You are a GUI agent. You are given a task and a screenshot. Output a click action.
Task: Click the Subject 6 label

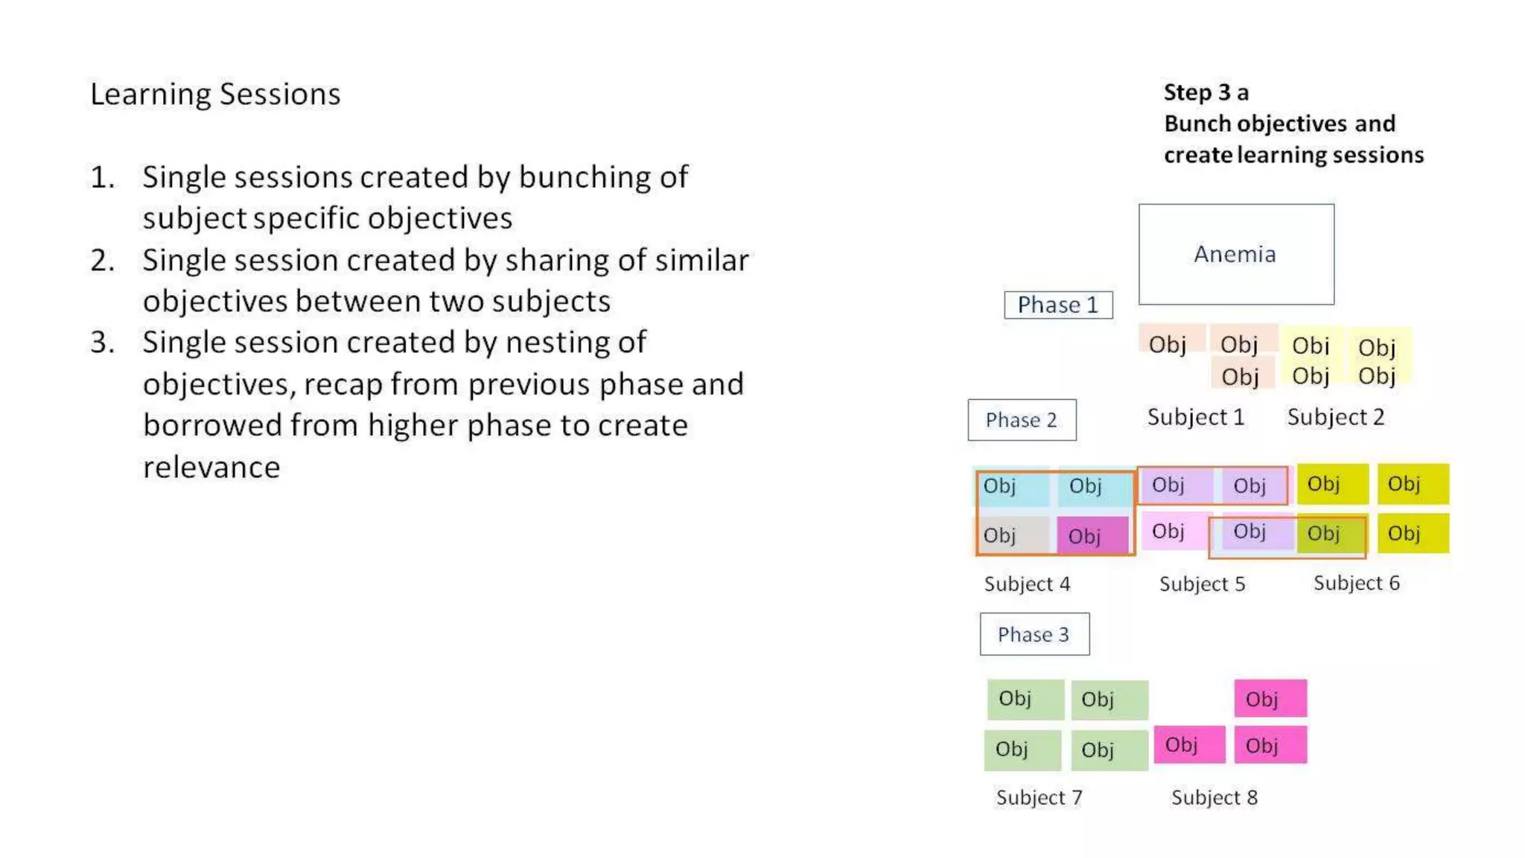1356,583
